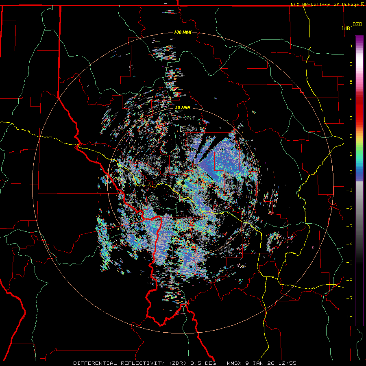Screen dimensions: 366x366
Task: Click the -2 value on the color scale
Action: point(349,209)
